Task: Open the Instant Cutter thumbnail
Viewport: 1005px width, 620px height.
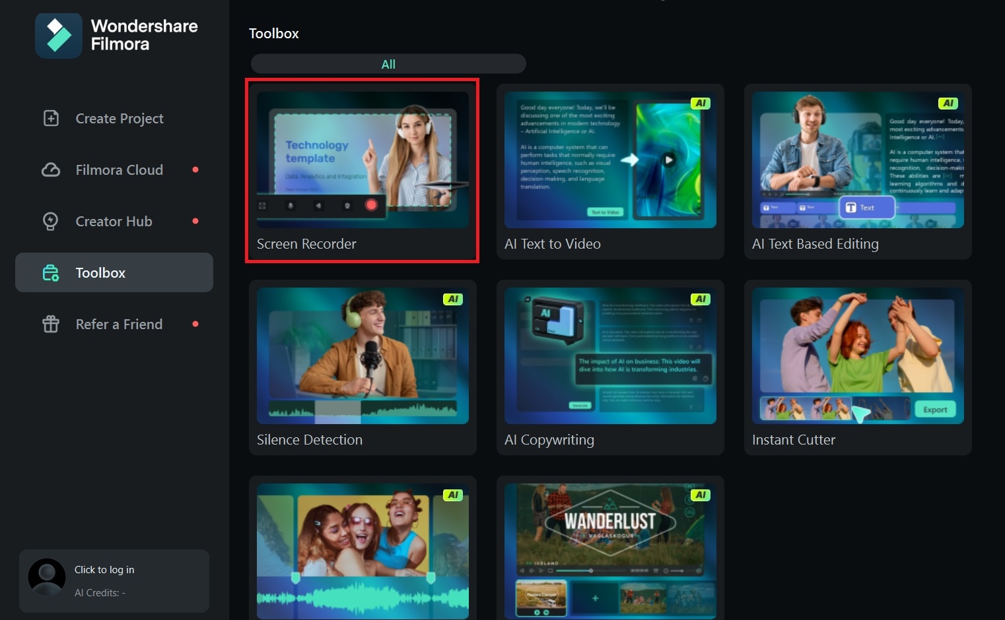Action: pyautogui.click(x=858, y=356)
